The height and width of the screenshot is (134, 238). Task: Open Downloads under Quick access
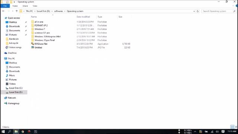pyautogui.click(x=14, y=26)
